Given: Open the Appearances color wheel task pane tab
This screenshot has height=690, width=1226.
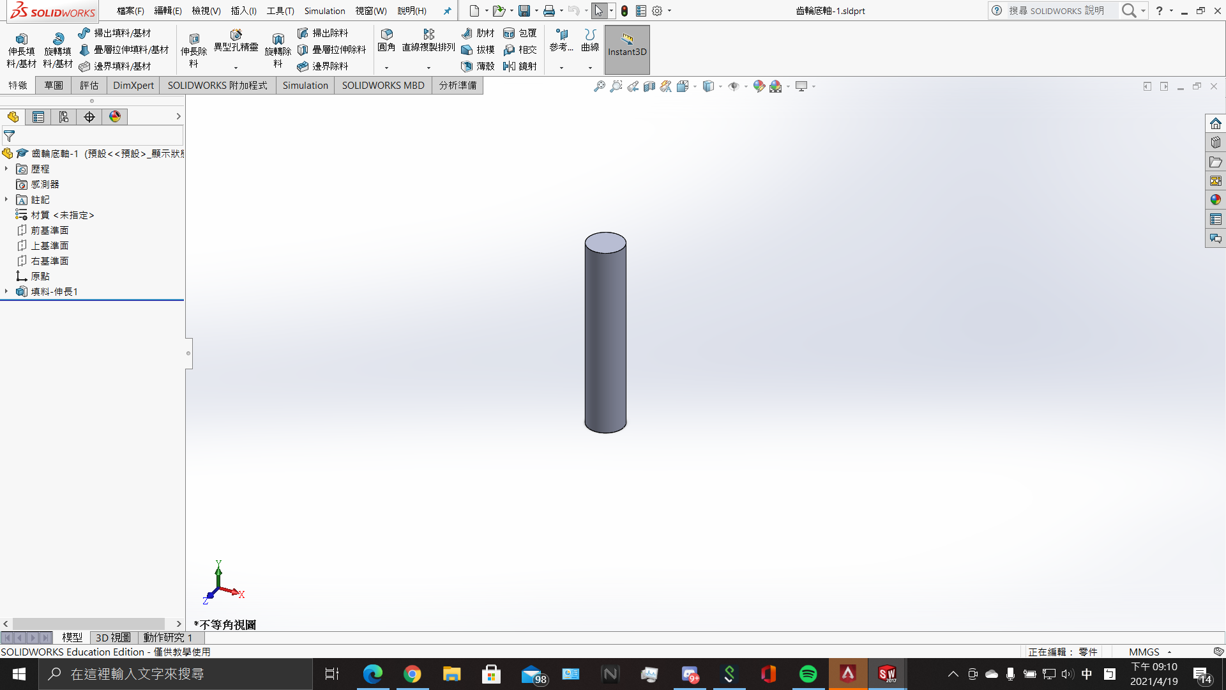Looking at the screenshot, I should tap(1215, 200).
